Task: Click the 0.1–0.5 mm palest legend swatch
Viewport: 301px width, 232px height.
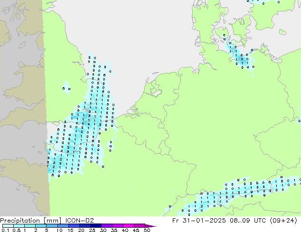Action: point(8,226)
